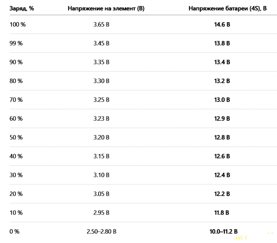Select the 100 % charge cell
The image size is (277, 243).
[18, 25]
